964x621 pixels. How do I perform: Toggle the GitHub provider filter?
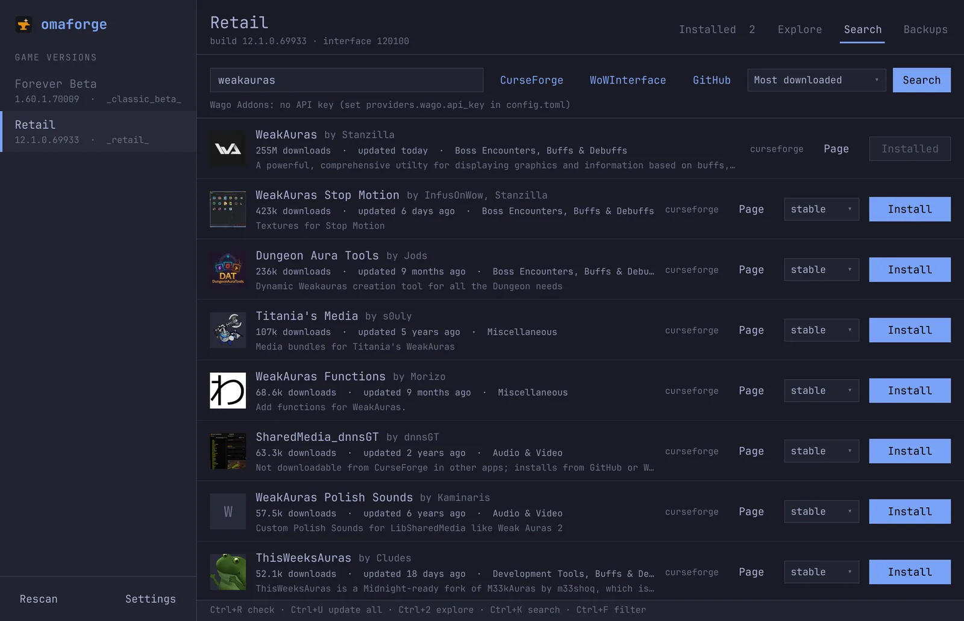click(x=712, y=80)
